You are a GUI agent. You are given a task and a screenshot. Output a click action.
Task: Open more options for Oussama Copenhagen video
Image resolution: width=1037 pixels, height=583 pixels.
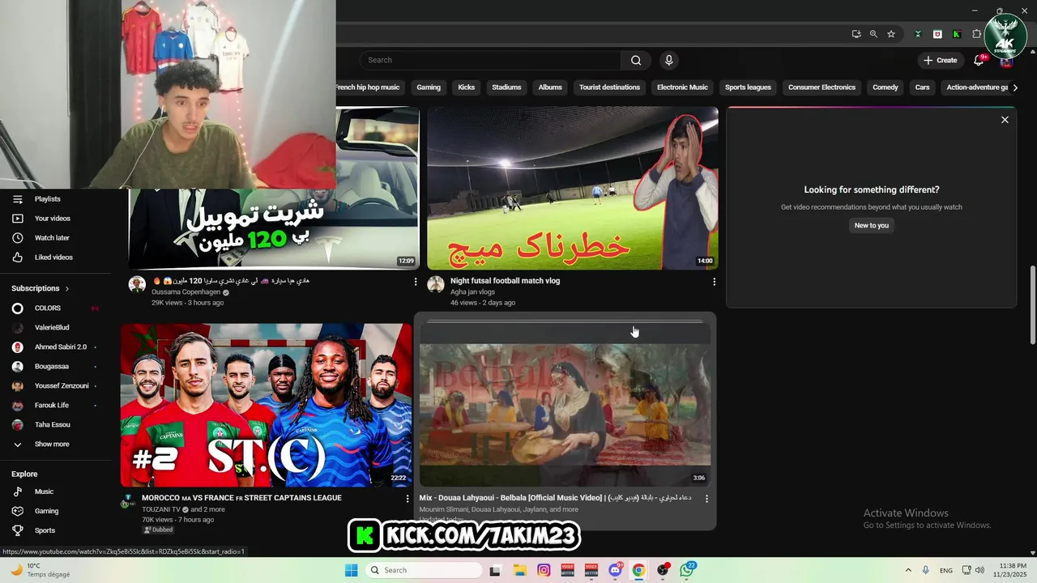click(x=416, y=282)
